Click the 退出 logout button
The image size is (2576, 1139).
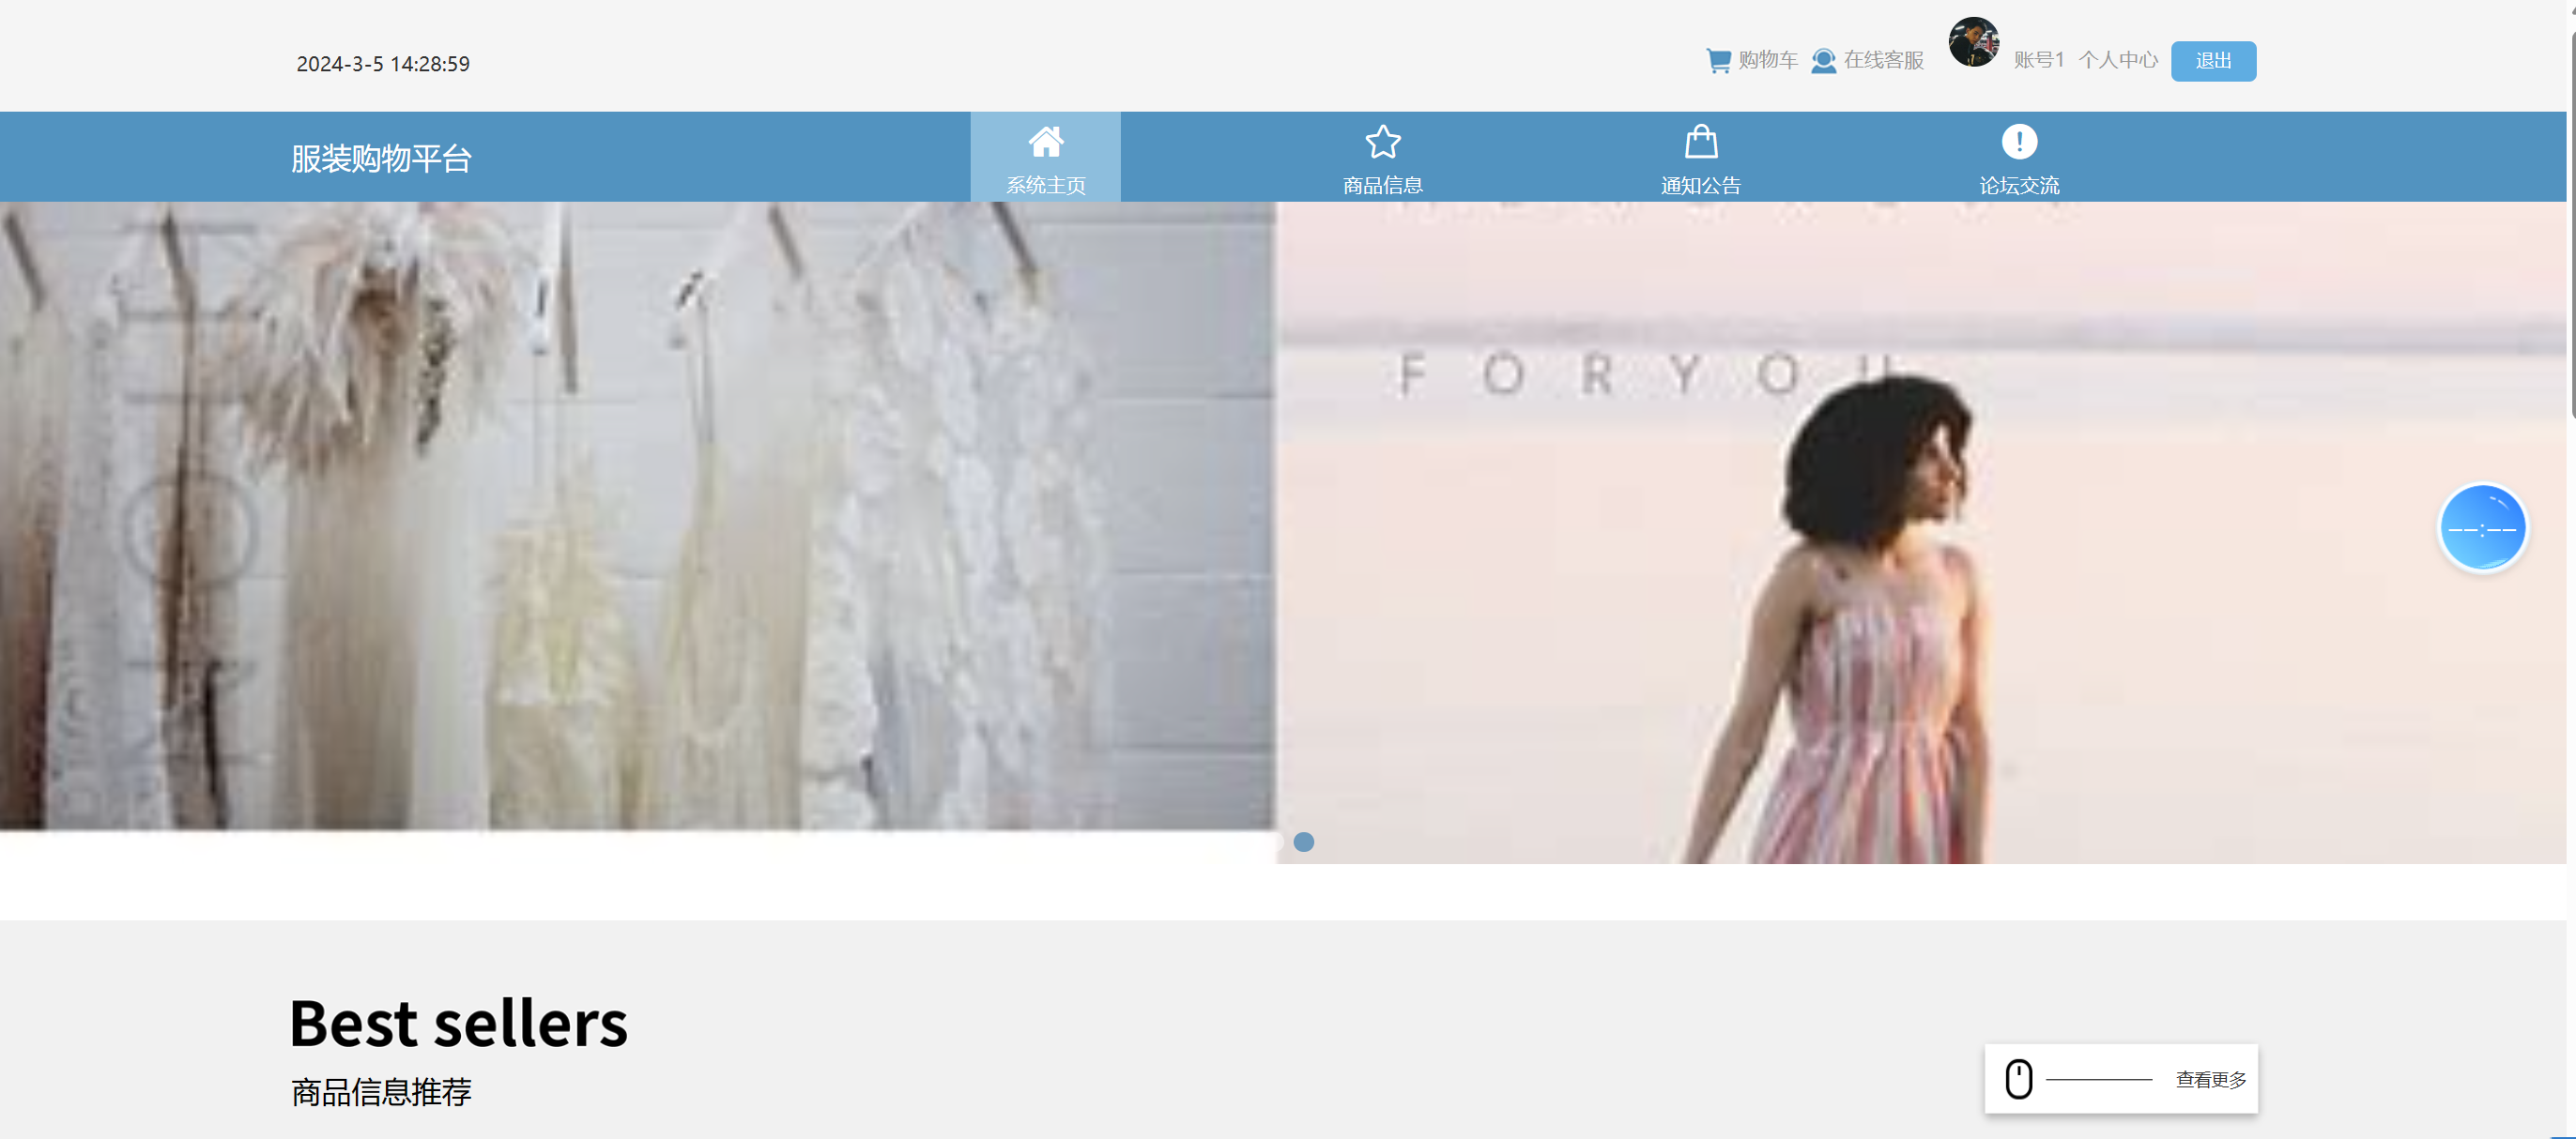2212,61
